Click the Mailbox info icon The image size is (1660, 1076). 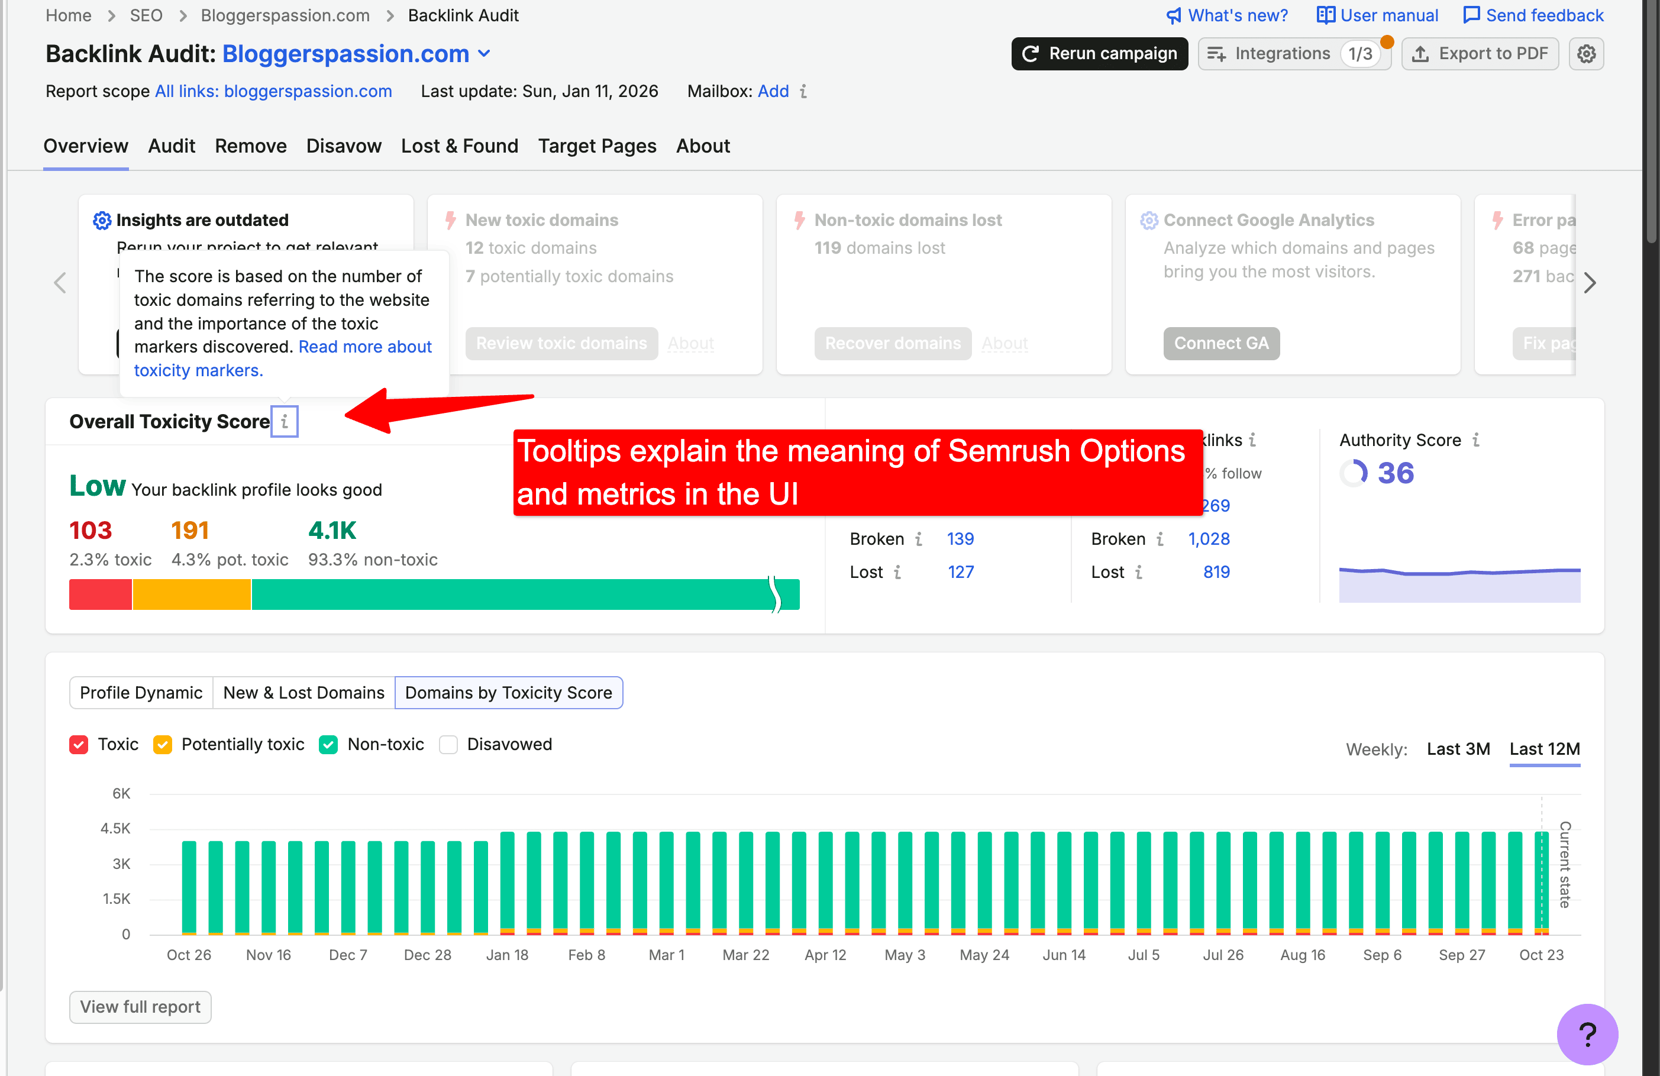[803, 91]
